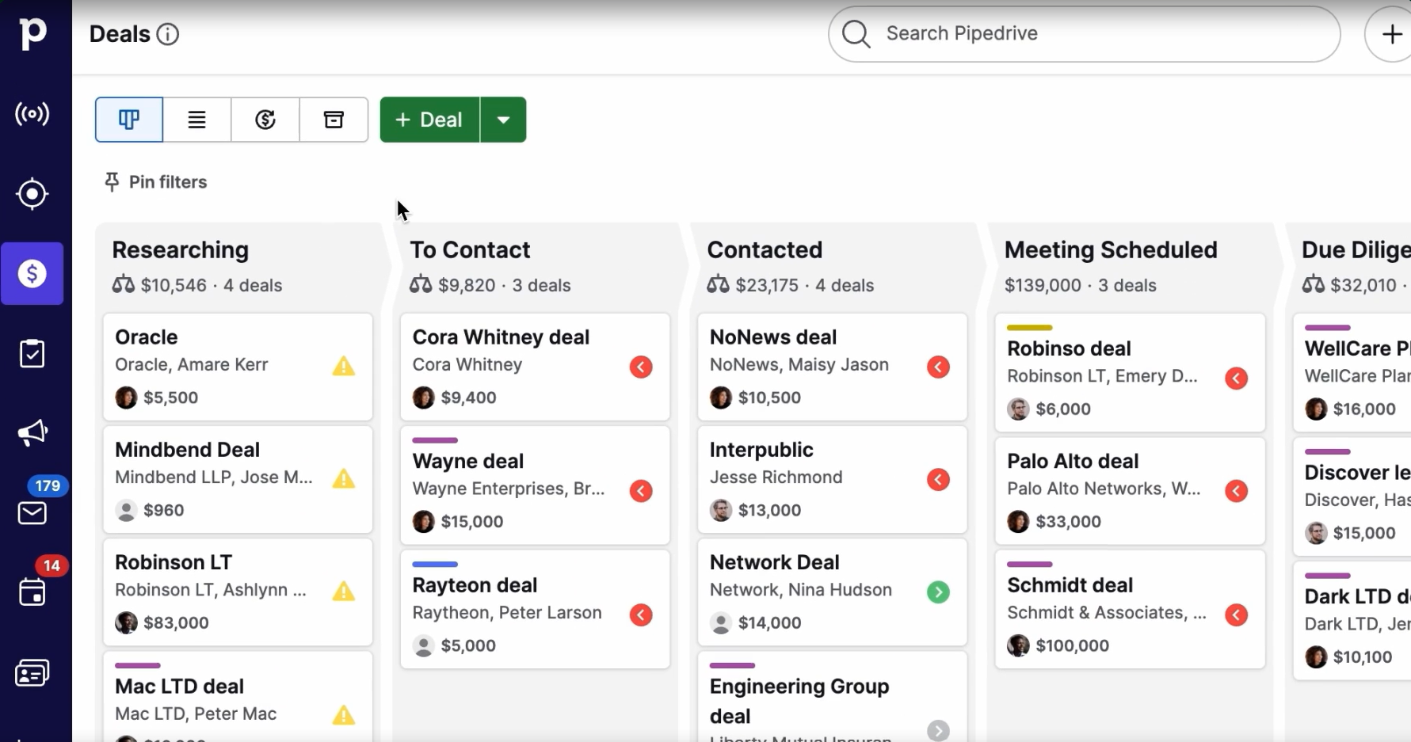Click weighted scale icon in Researching header
The image size is (1411, 742).
(x=124, y=285)
